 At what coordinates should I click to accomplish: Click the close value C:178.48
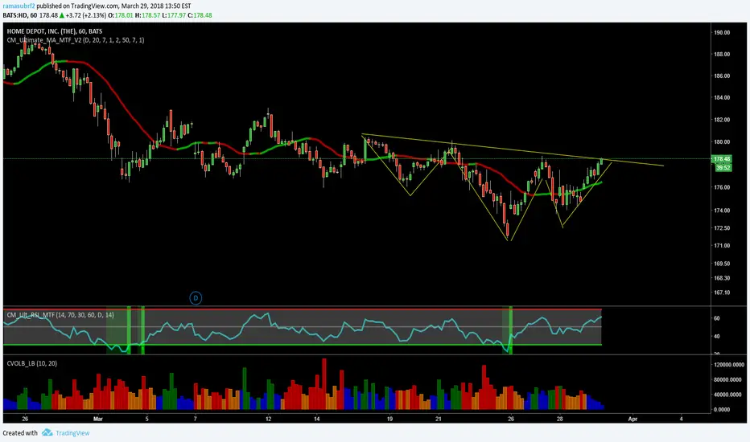200,15
